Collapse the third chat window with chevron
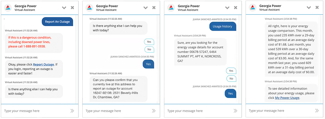 (227, 8)
